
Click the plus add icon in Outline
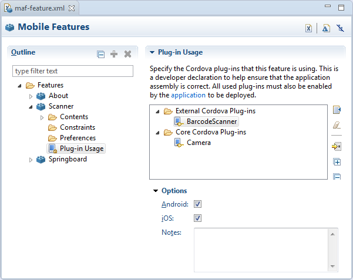point(114,54)
